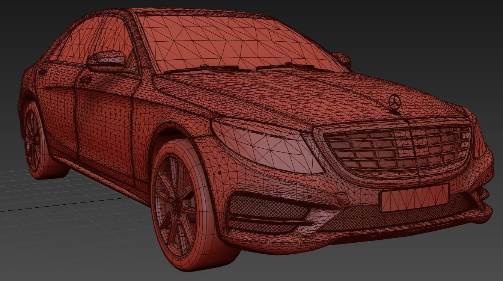Pick the front radiator grille
This screenshot has height=281, width=503.
(398, 148)
